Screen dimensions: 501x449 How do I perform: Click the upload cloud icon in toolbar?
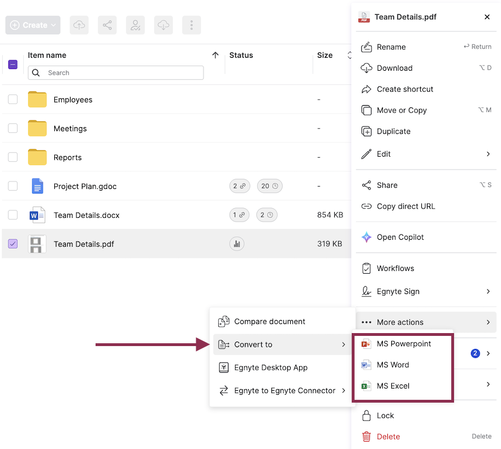tap(80, 25)
